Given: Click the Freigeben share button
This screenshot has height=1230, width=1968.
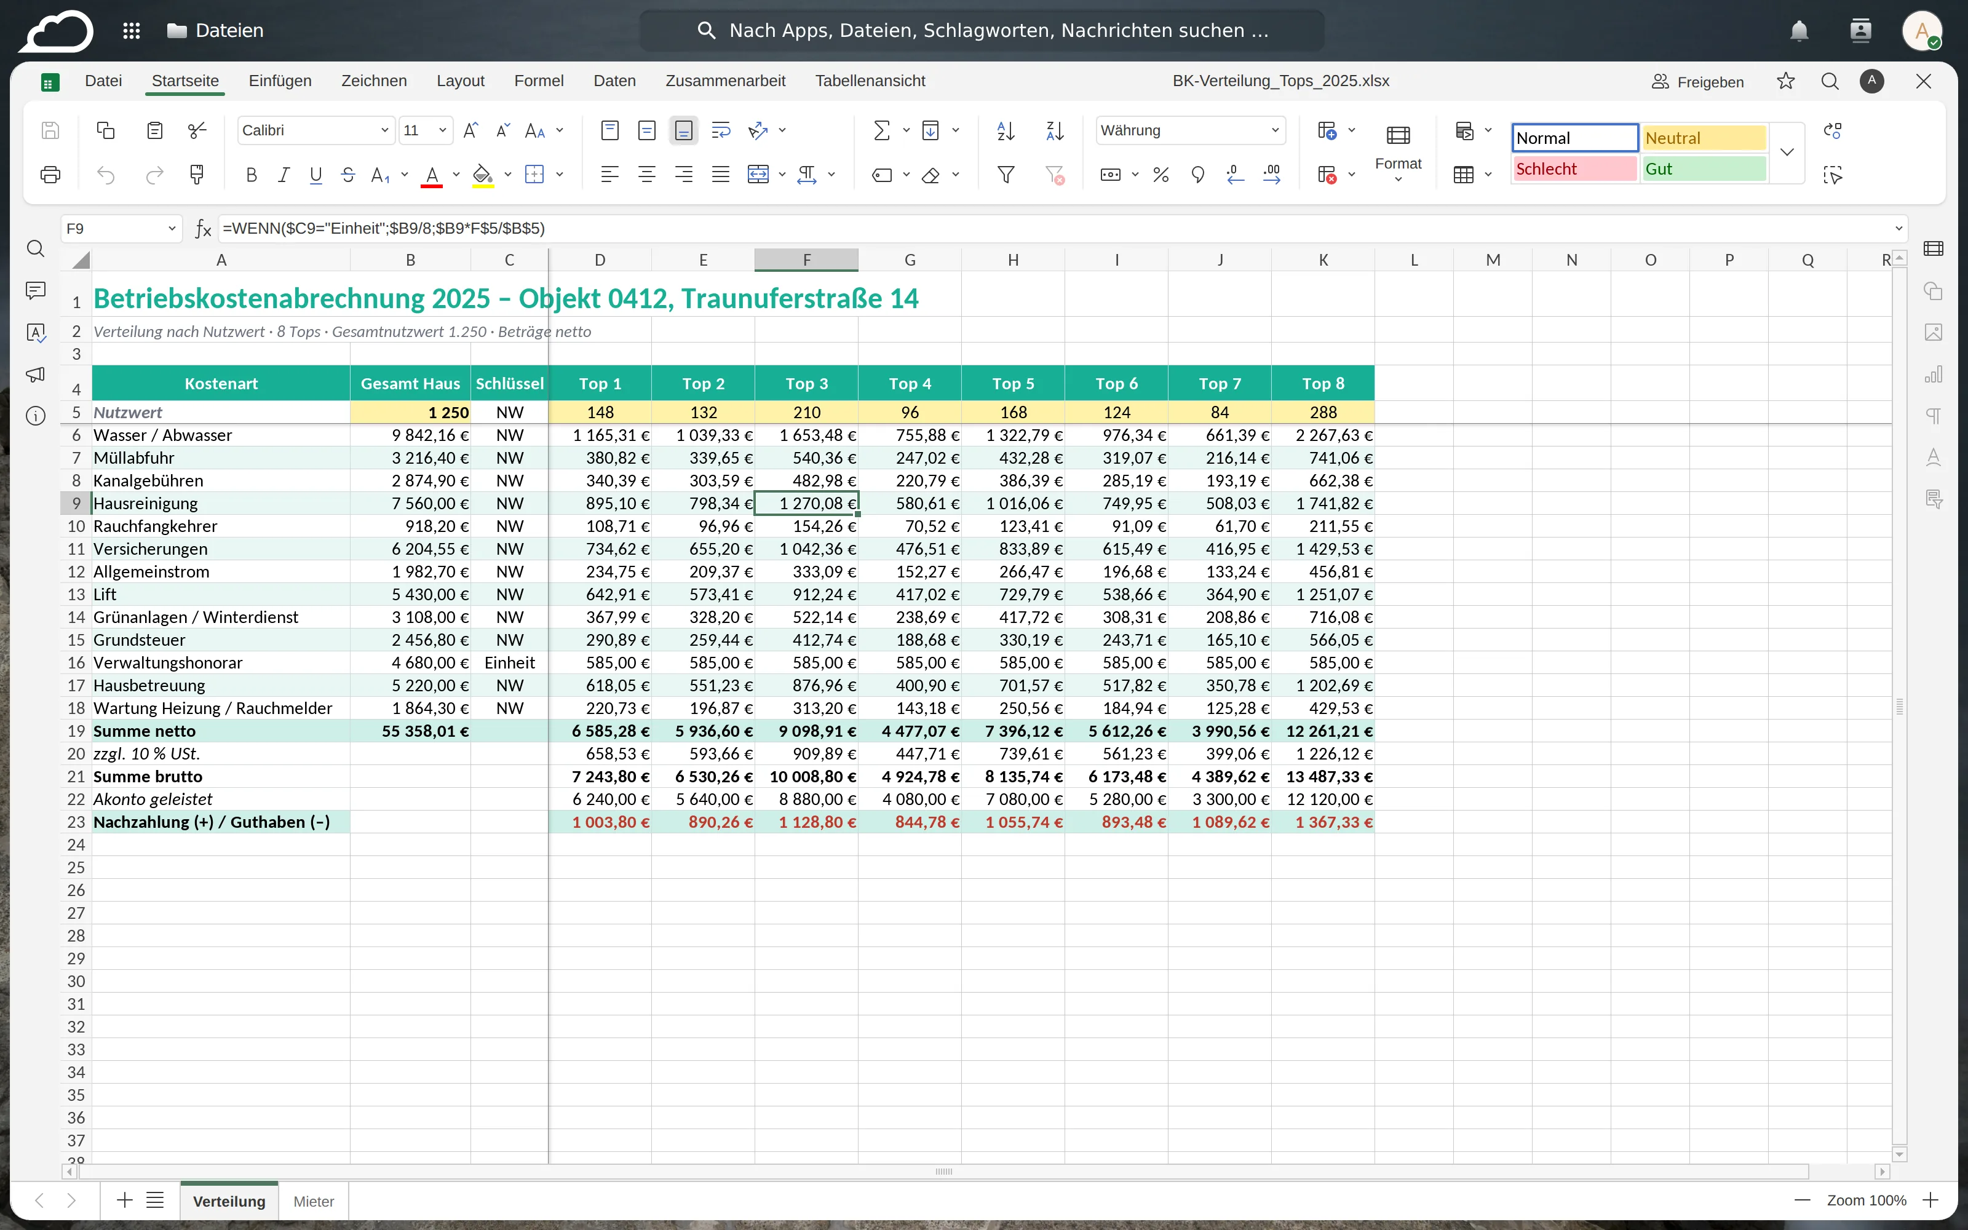Looking at the screenshot, I should [x=1698, y=81].
